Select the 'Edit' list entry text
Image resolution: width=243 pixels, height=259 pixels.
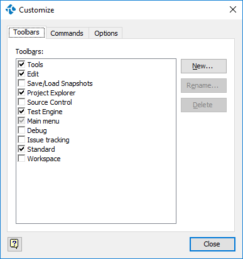click(x=33, y=74)
